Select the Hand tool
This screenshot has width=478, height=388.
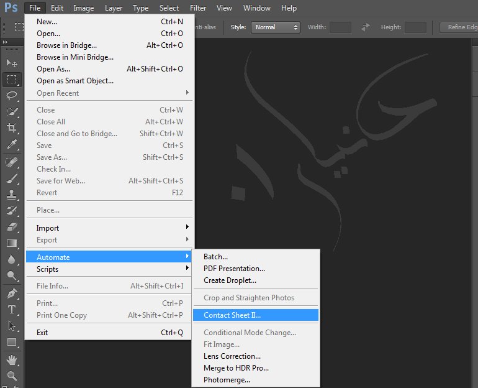tap(12, 360)
